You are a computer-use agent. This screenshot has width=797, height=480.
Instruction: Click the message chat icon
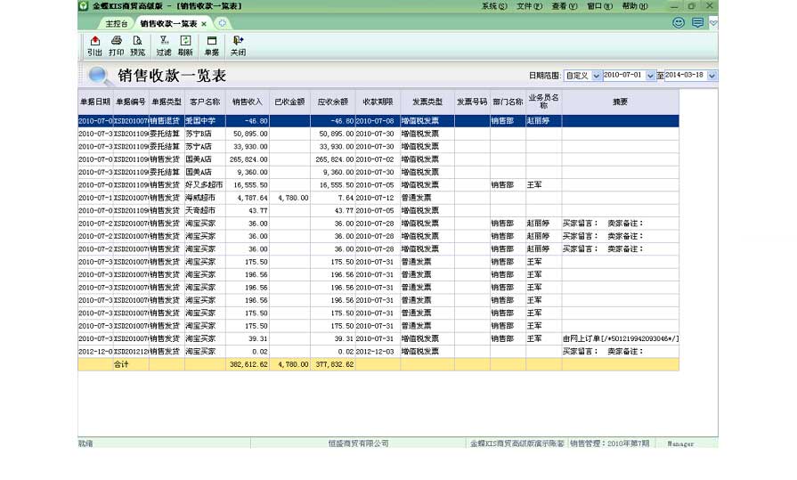coord(697,22)
